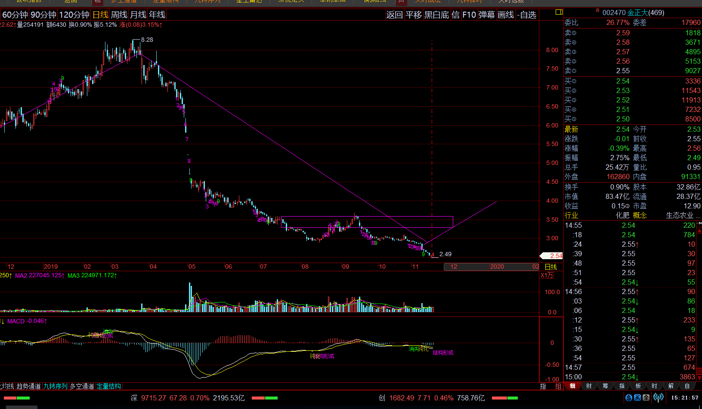Open the 板 sector tab
This screenshot has height=409, width=702.
pyautogui.click(x=638, y=386)
